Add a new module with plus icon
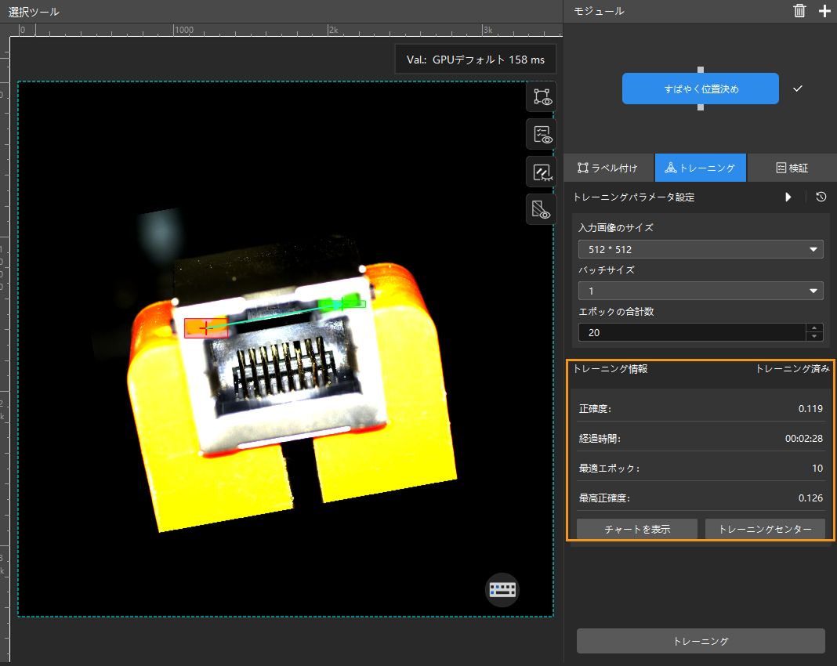The width and height of the screenshot is (837, 666). (824, 11)
